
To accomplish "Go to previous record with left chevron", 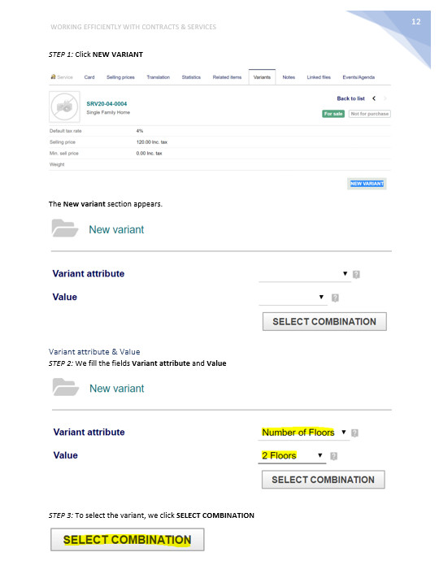I will click(373, 98).
